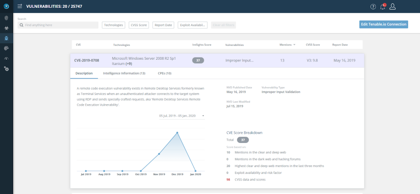Click the Oct 2019 chart point
Viewport: 420px width, 194px height.
140,171
